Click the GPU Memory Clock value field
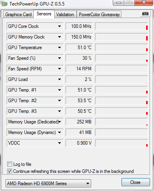154x191 pixels. click(79, 37)
